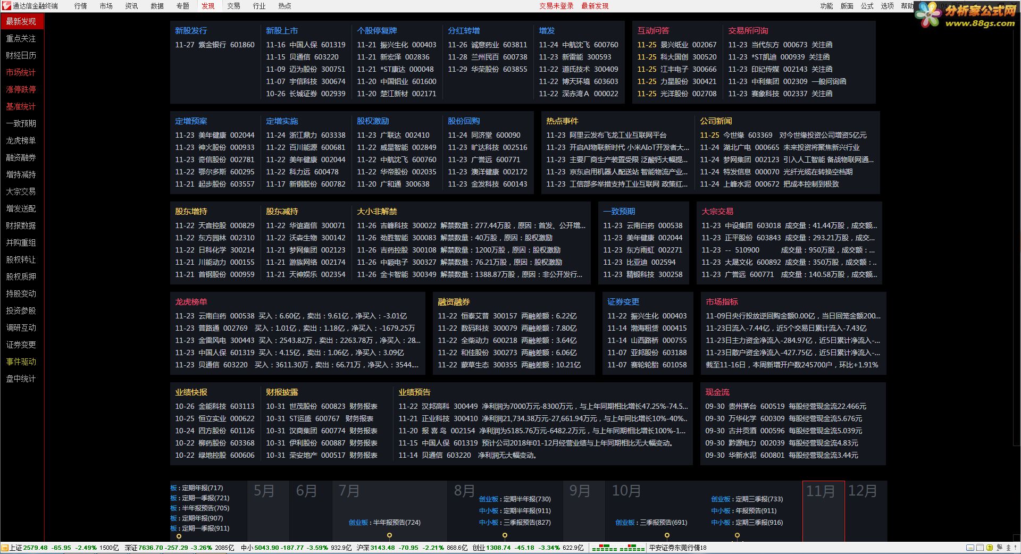Viewport: 1021px width, 554px height.
Task: Open the 专题 menu
Action: point(183,6)
